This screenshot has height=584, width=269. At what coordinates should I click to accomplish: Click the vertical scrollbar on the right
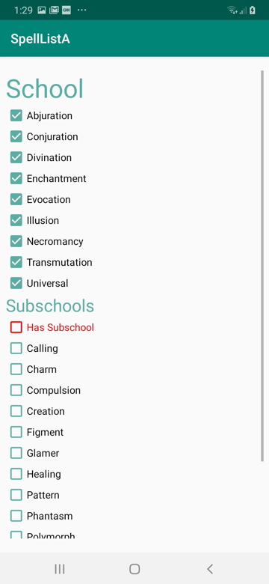coord(262,266)
